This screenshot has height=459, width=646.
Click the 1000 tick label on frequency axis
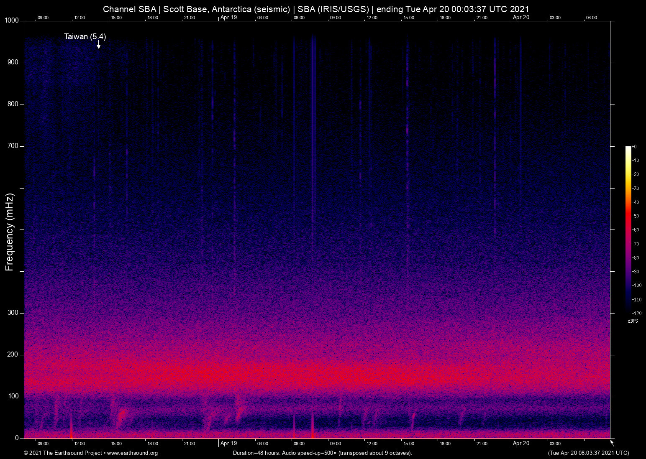point(11,20)
